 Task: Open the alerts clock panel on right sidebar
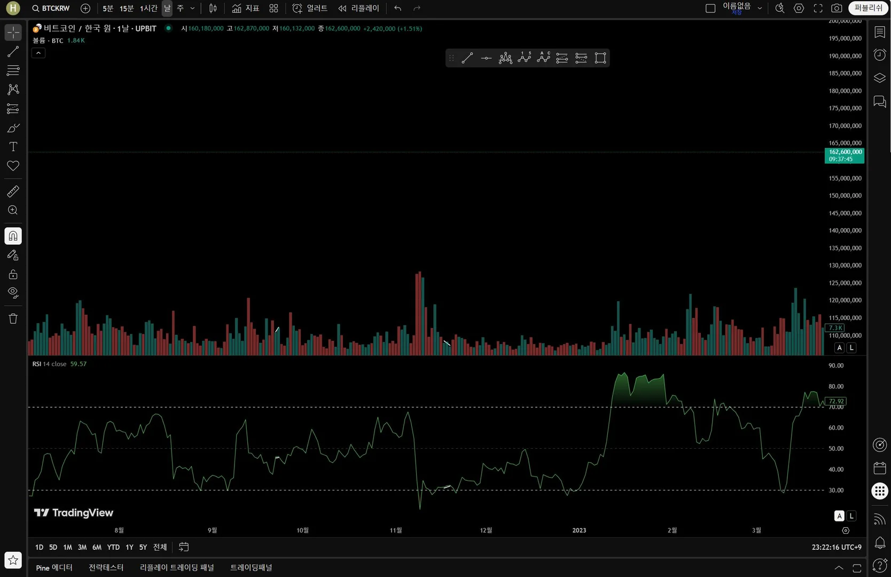click(x=879, y=54)
